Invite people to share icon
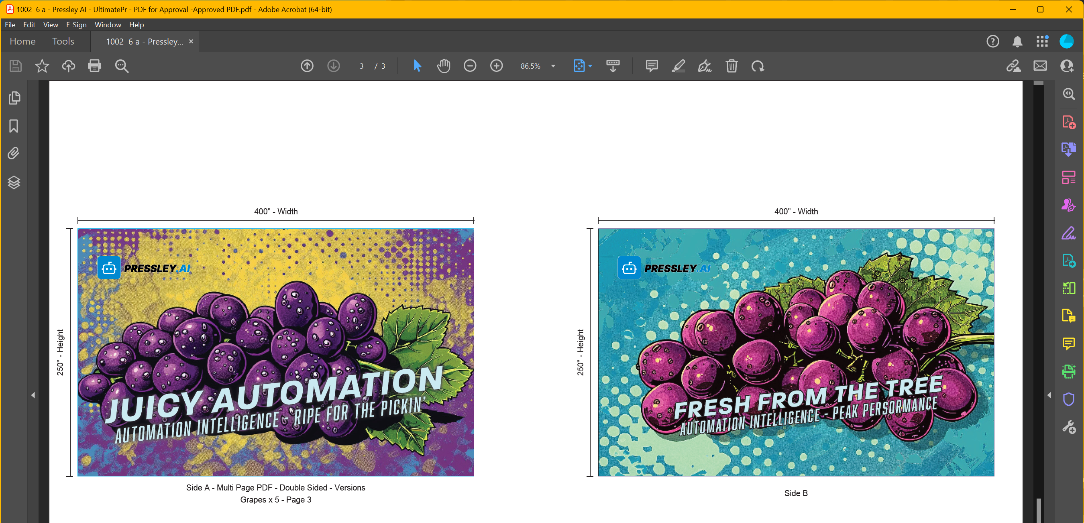Image resolution: width=1084 pixels, height=523 pixels. pyautogui.click(x=1067, y=66)
